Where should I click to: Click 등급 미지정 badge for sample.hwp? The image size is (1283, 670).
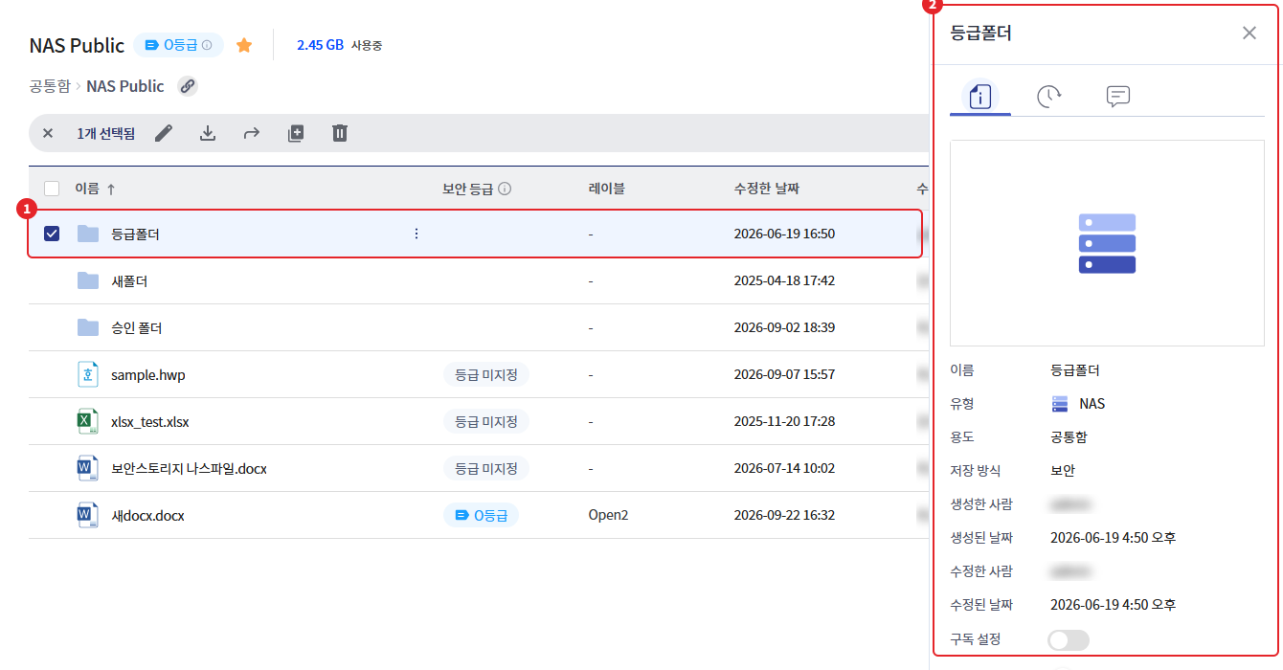(x=486, y=375)
